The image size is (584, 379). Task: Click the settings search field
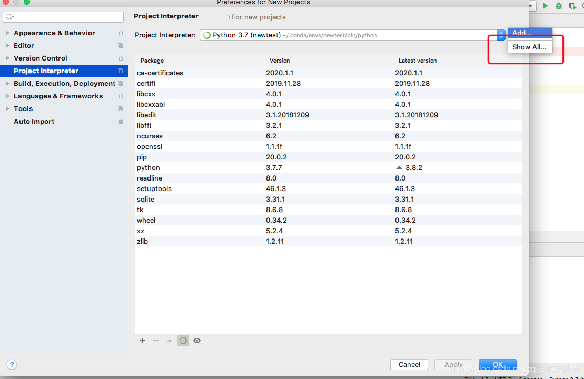coord(63,17)
